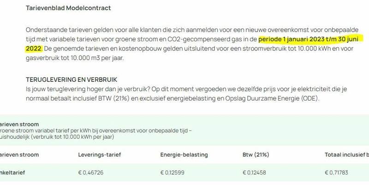Click the Totaal inclusief column header
369x185 pixels.
tap(347, 155)
